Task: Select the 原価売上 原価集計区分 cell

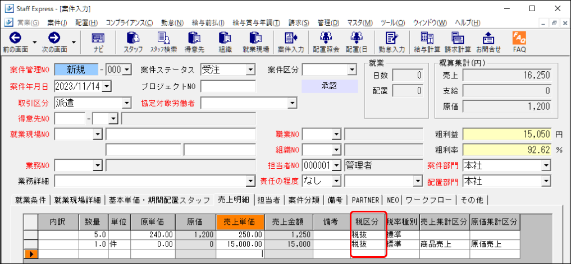Action: [x=495, y=244]
